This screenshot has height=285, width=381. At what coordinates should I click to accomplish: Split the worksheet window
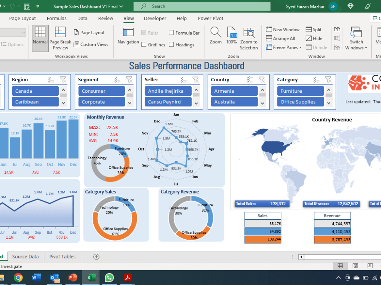(x=314, y=29)
